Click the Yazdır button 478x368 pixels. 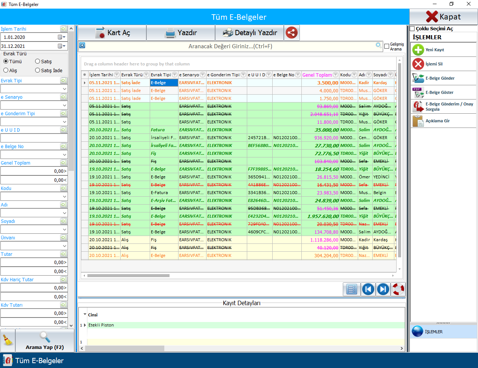tap(181, 33)
